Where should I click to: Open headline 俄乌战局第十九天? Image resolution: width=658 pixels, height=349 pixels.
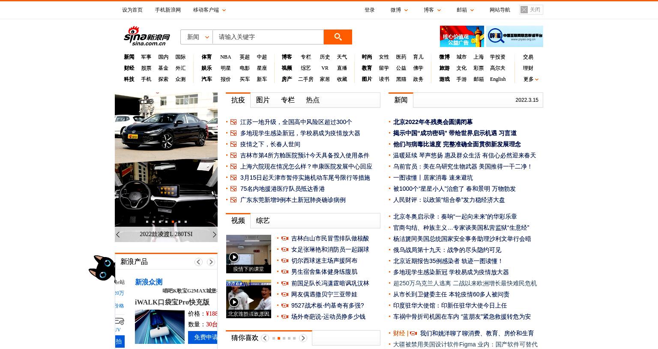click(447, 250)
